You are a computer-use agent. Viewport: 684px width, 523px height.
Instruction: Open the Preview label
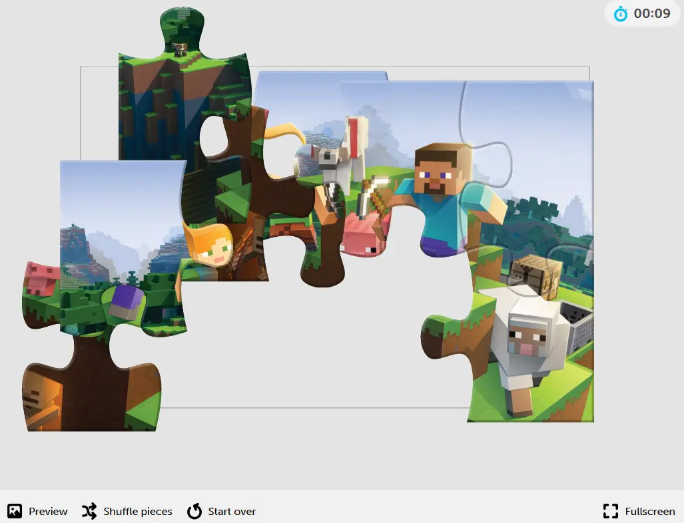pos(48,511)
